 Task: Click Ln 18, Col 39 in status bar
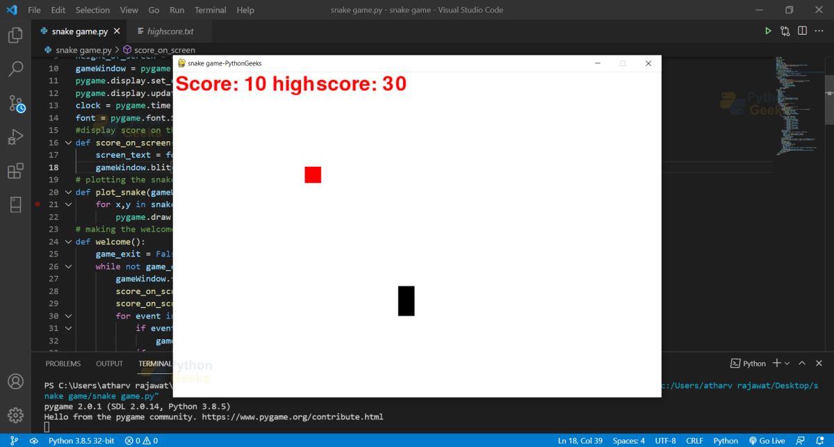[581, 441]
